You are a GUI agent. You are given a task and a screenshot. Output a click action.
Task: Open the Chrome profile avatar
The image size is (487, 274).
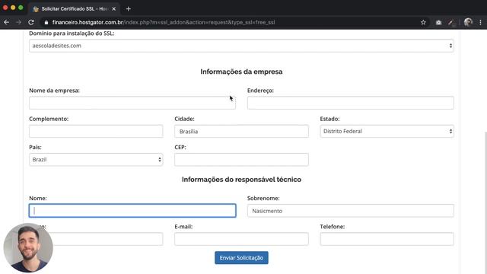coord(468,22)
